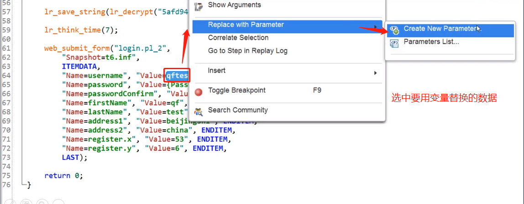524x204 pixels.
Task: Click line number 57 in the gutter
Action: (6, 12)
